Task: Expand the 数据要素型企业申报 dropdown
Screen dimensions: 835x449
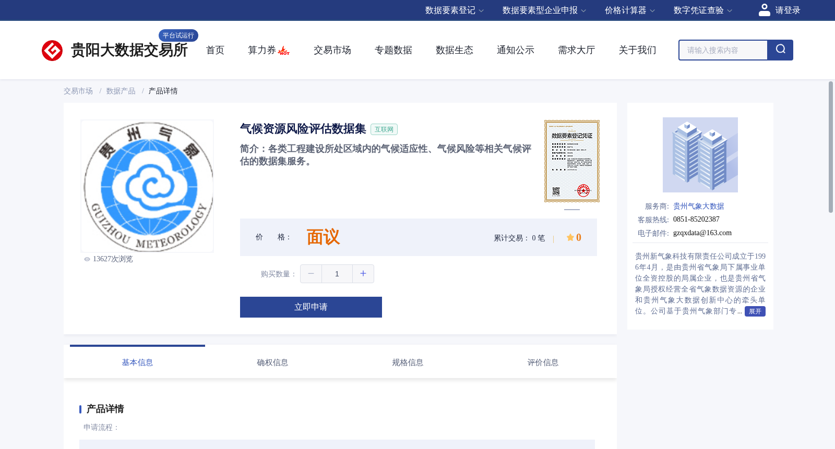Action: pos(544,10)
